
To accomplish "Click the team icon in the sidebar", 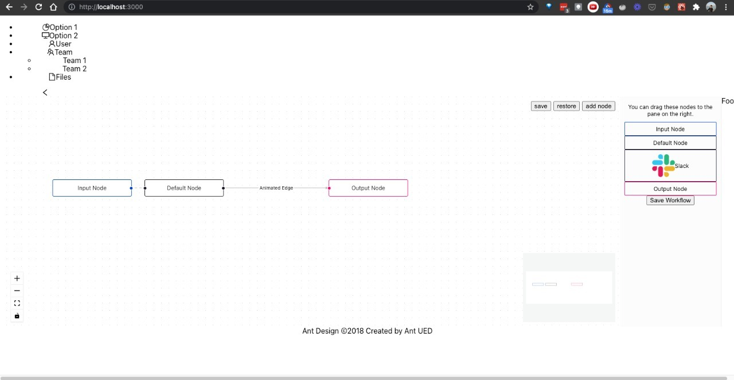I will click(50, 52).
